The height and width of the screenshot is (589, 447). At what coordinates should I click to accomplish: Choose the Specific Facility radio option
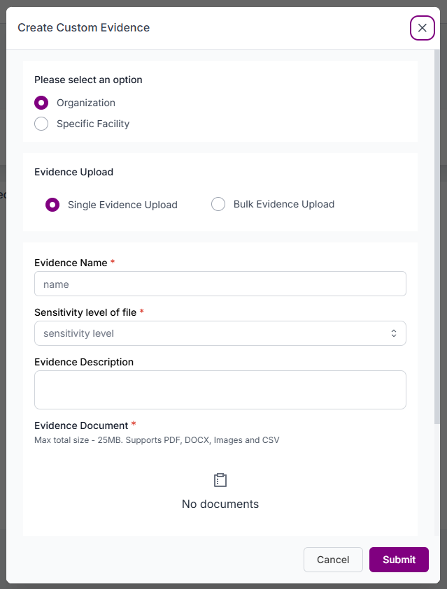(x=41, y=124)
